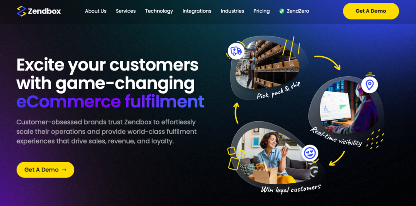Click the location pin icon badge

369,85
